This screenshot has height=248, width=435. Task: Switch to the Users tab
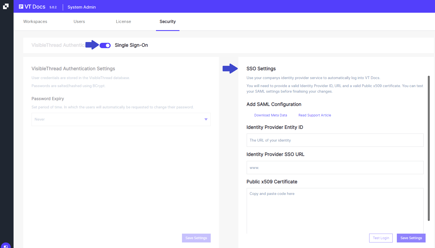pos(79,22)
